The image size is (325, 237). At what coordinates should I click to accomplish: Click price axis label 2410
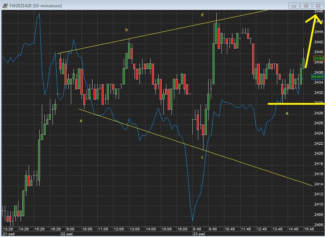point(319,204)
